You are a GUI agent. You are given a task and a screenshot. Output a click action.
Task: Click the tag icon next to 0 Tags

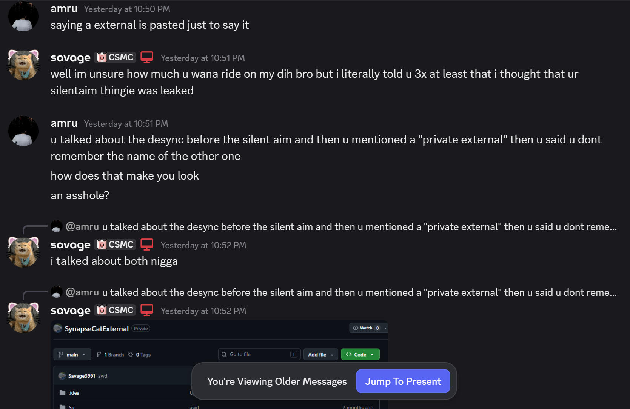(131, 354)
